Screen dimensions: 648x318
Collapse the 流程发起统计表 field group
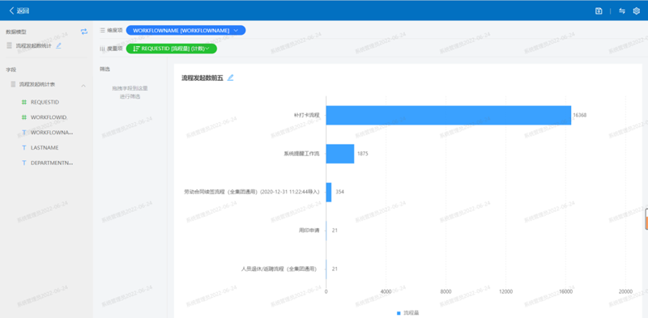[83, 85]
